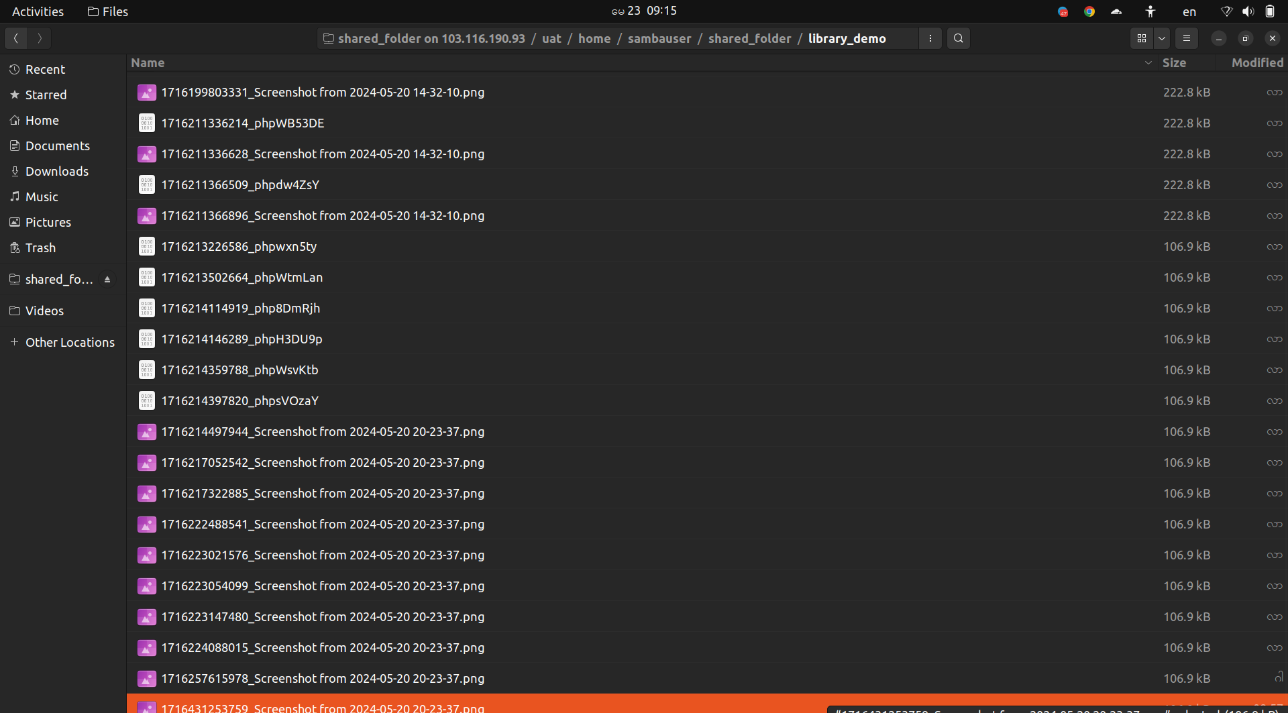Image resolution: width=1288 pixels, height=713 pixels.
Task: Select file 1716211336214_phpWB53DE
Action: (x=242, y=123)
